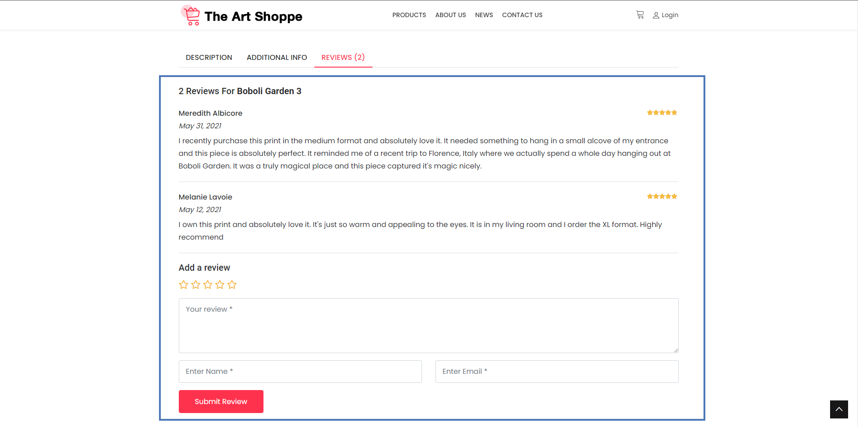This screenshot has height=427, width=858.
Task: Give a five-star rating
Action: 232,285
